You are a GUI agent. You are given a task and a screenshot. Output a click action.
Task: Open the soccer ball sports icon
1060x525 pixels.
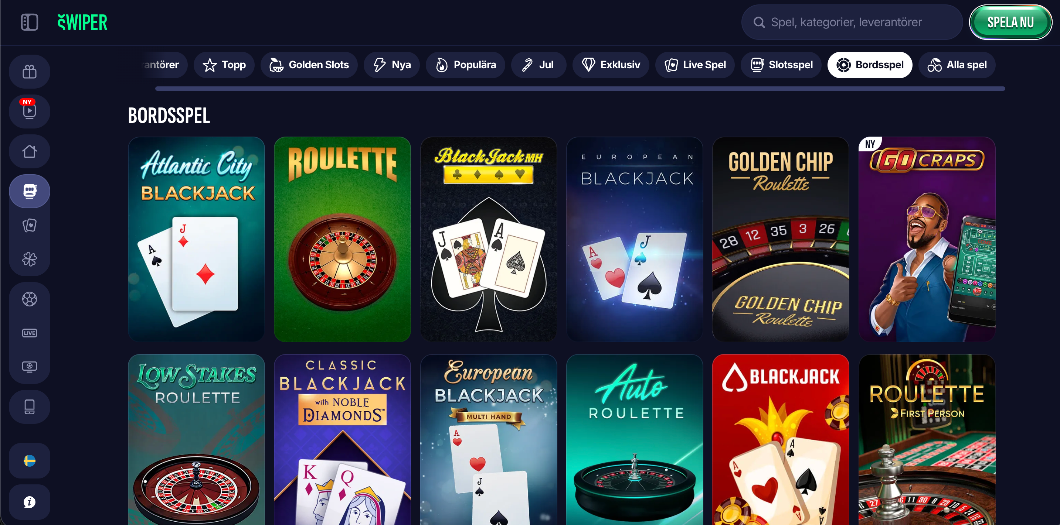click(x=29, y=299)
